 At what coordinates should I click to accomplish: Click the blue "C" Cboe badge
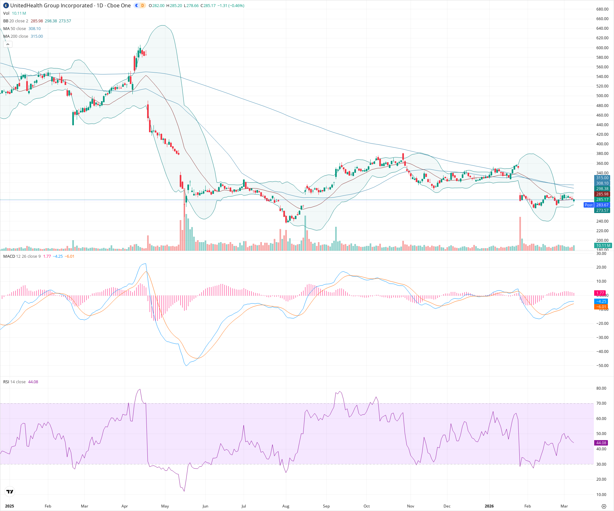click(136, 5)
